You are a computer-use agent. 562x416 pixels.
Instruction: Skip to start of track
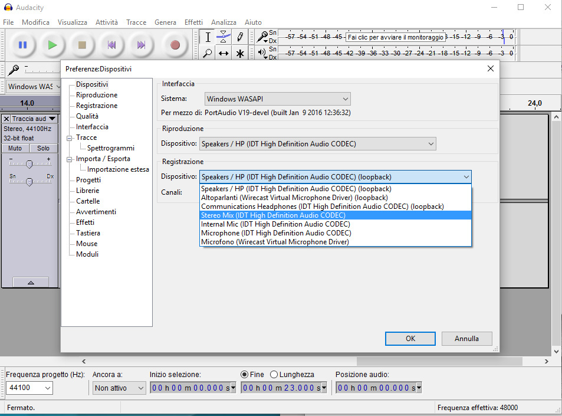point(111,45)
